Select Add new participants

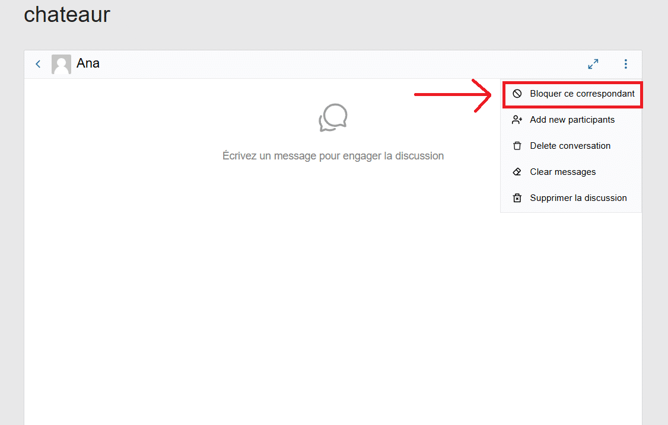click(571, 120)
